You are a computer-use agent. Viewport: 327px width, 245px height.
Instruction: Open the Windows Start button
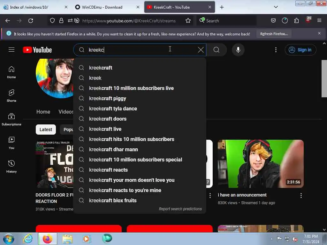(x=9, y=239)
